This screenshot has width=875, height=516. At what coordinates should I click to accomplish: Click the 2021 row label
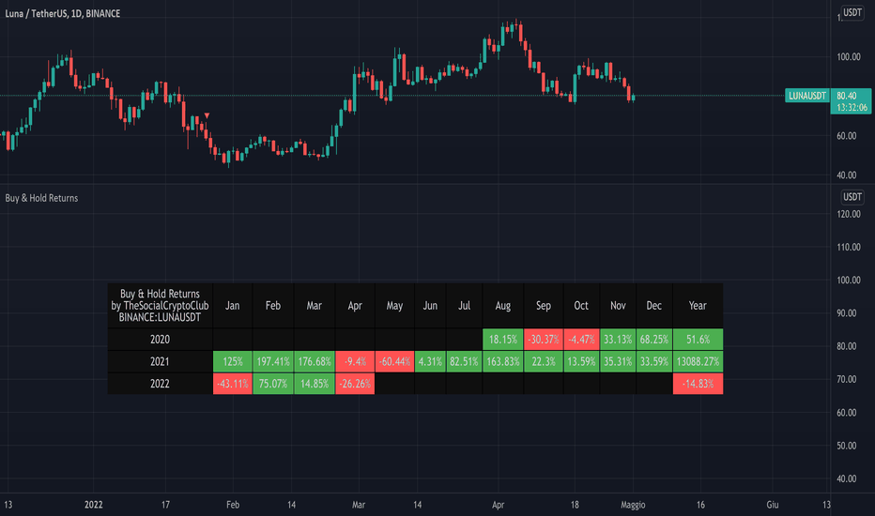click(160, 361)
